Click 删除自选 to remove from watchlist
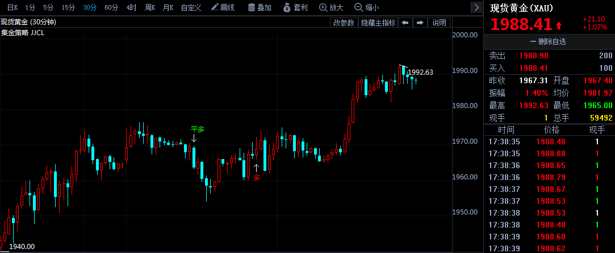The width and height of the screenshot is (615, 253). (x=549, y=41)
